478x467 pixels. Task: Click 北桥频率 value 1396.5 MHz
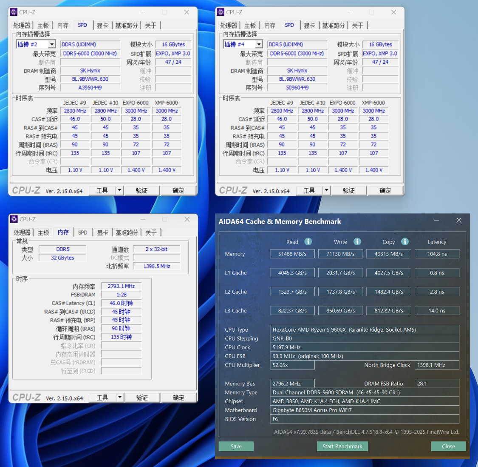[x=157, y=266]
